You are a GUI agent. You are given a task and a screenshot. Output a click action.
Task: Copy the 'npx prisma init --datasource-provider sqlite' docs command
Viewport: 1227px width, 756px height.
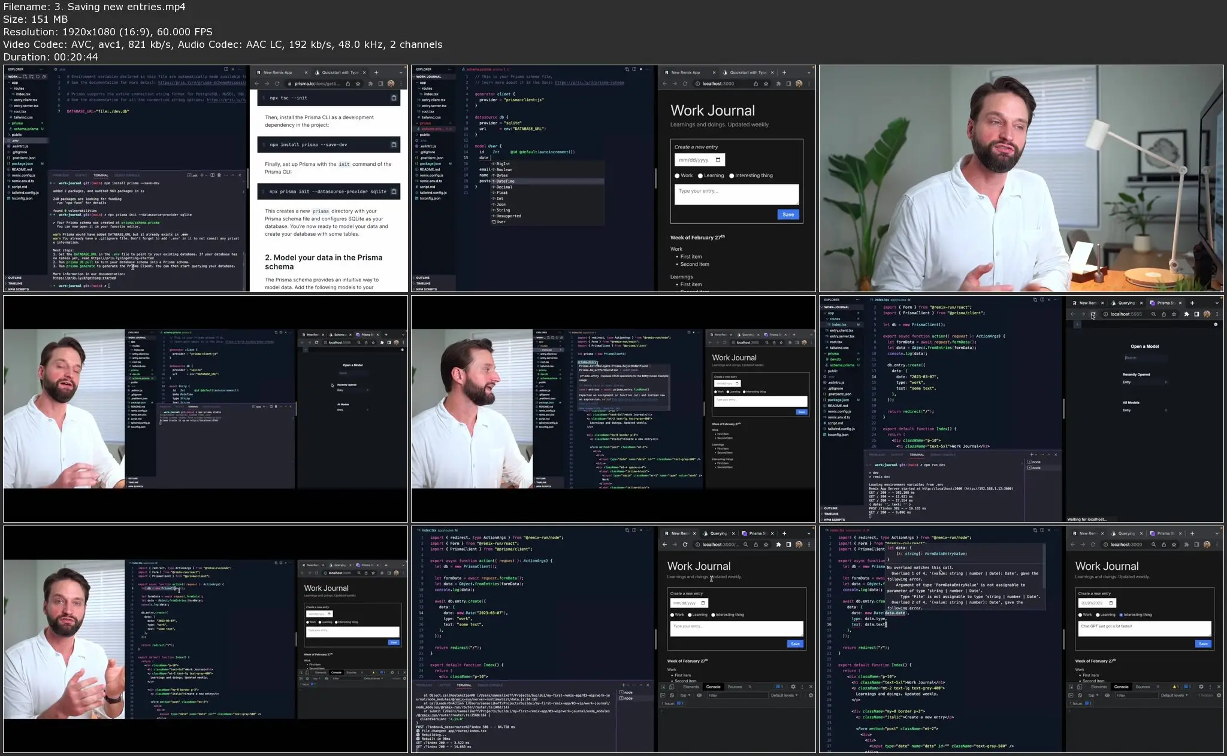[x=394, y=192]
